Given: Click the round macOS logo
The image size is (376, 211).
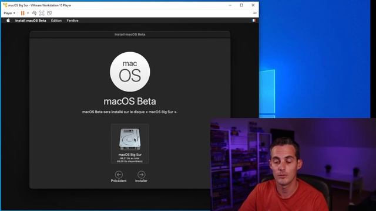Looking at the screenshot, I should 130,72.
